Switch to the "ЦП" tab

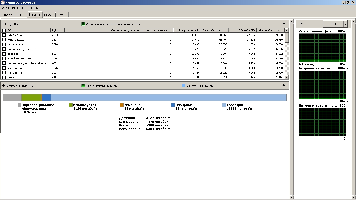pos(18,15)
